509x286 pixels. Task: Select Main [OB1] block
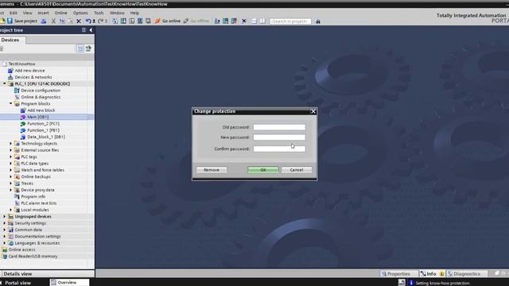tap(37, 117)
